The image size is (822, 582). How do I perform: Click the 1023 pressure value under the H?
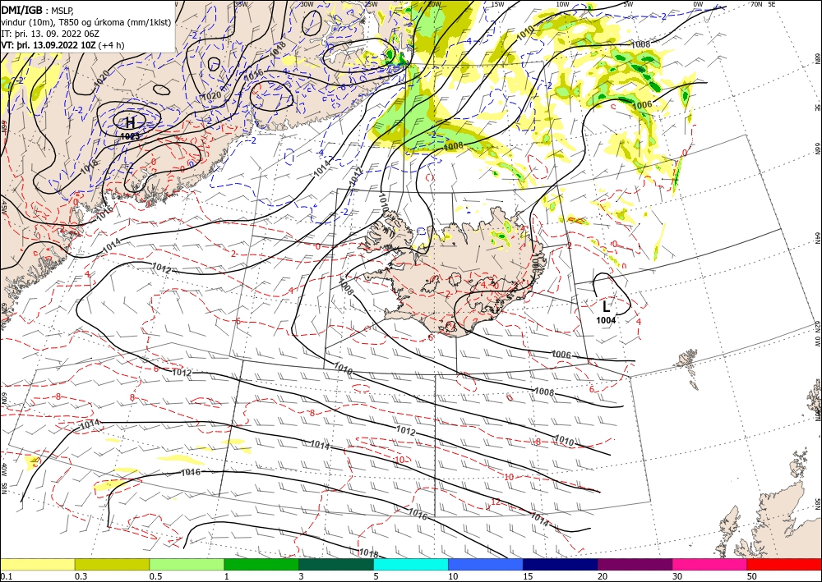pos(130,136)
